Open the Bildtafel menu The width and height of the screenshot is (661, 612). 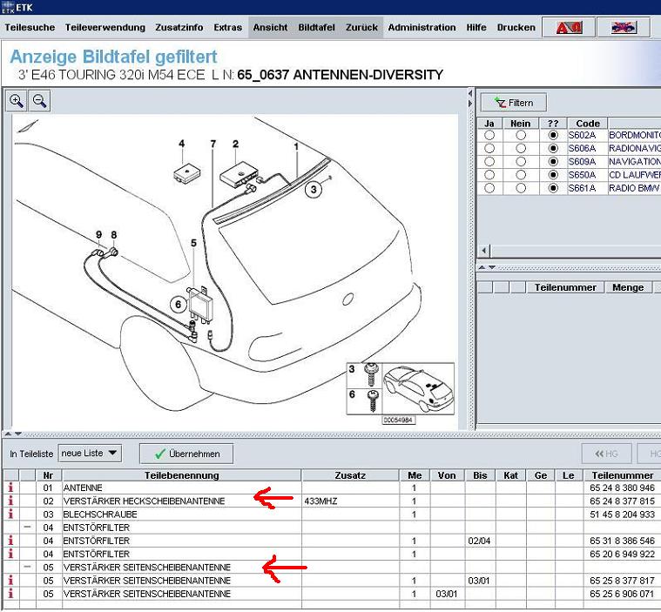pyautogui.click(x=317, y=27)
